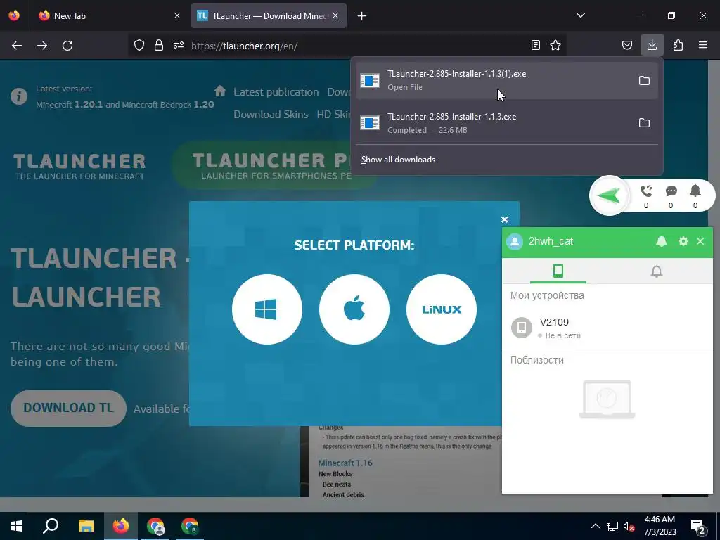Click the page vertical scrollbar
The width and height of the screenshot is (720, 540).
tap(714, 278)
